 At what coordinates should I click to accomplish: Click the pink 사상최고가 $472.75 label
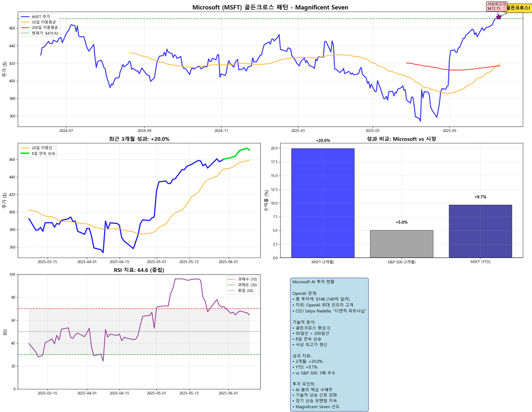click(496, 6)
